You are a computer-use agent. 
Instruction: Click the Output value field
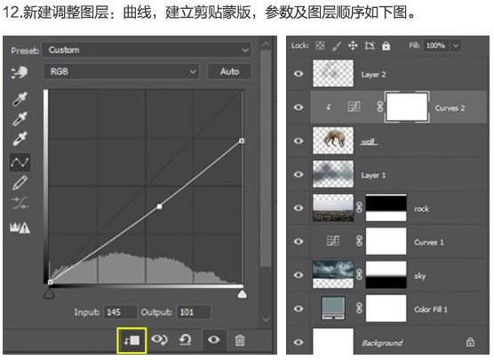point(194,312)
